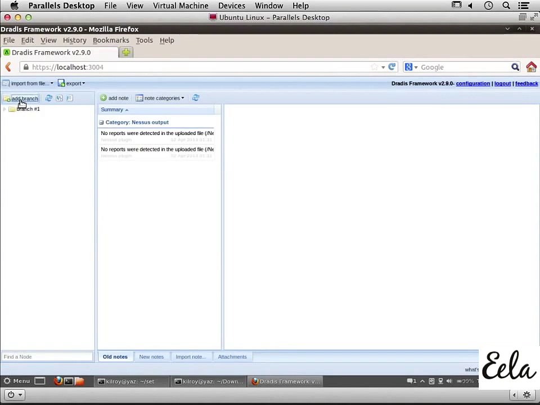Open Parallels settings gear icon
This screenshot has height=405, width=540.
pos(526,395)
